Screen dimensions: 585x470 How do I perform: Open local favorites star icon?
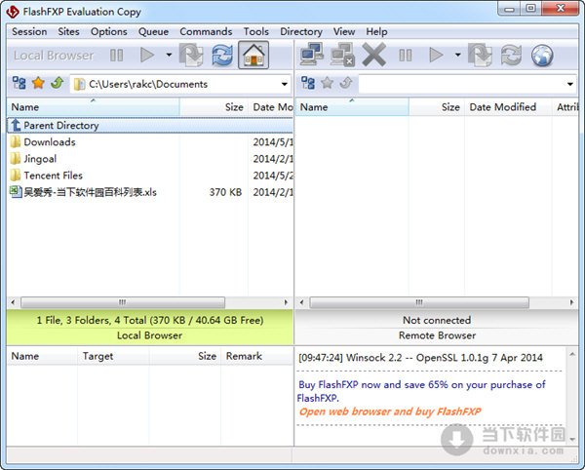coord(38,83)
